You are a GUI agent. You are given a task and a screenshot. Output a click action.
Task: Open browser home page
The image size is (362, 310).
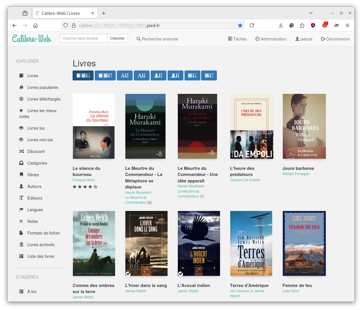coord(36,25)
